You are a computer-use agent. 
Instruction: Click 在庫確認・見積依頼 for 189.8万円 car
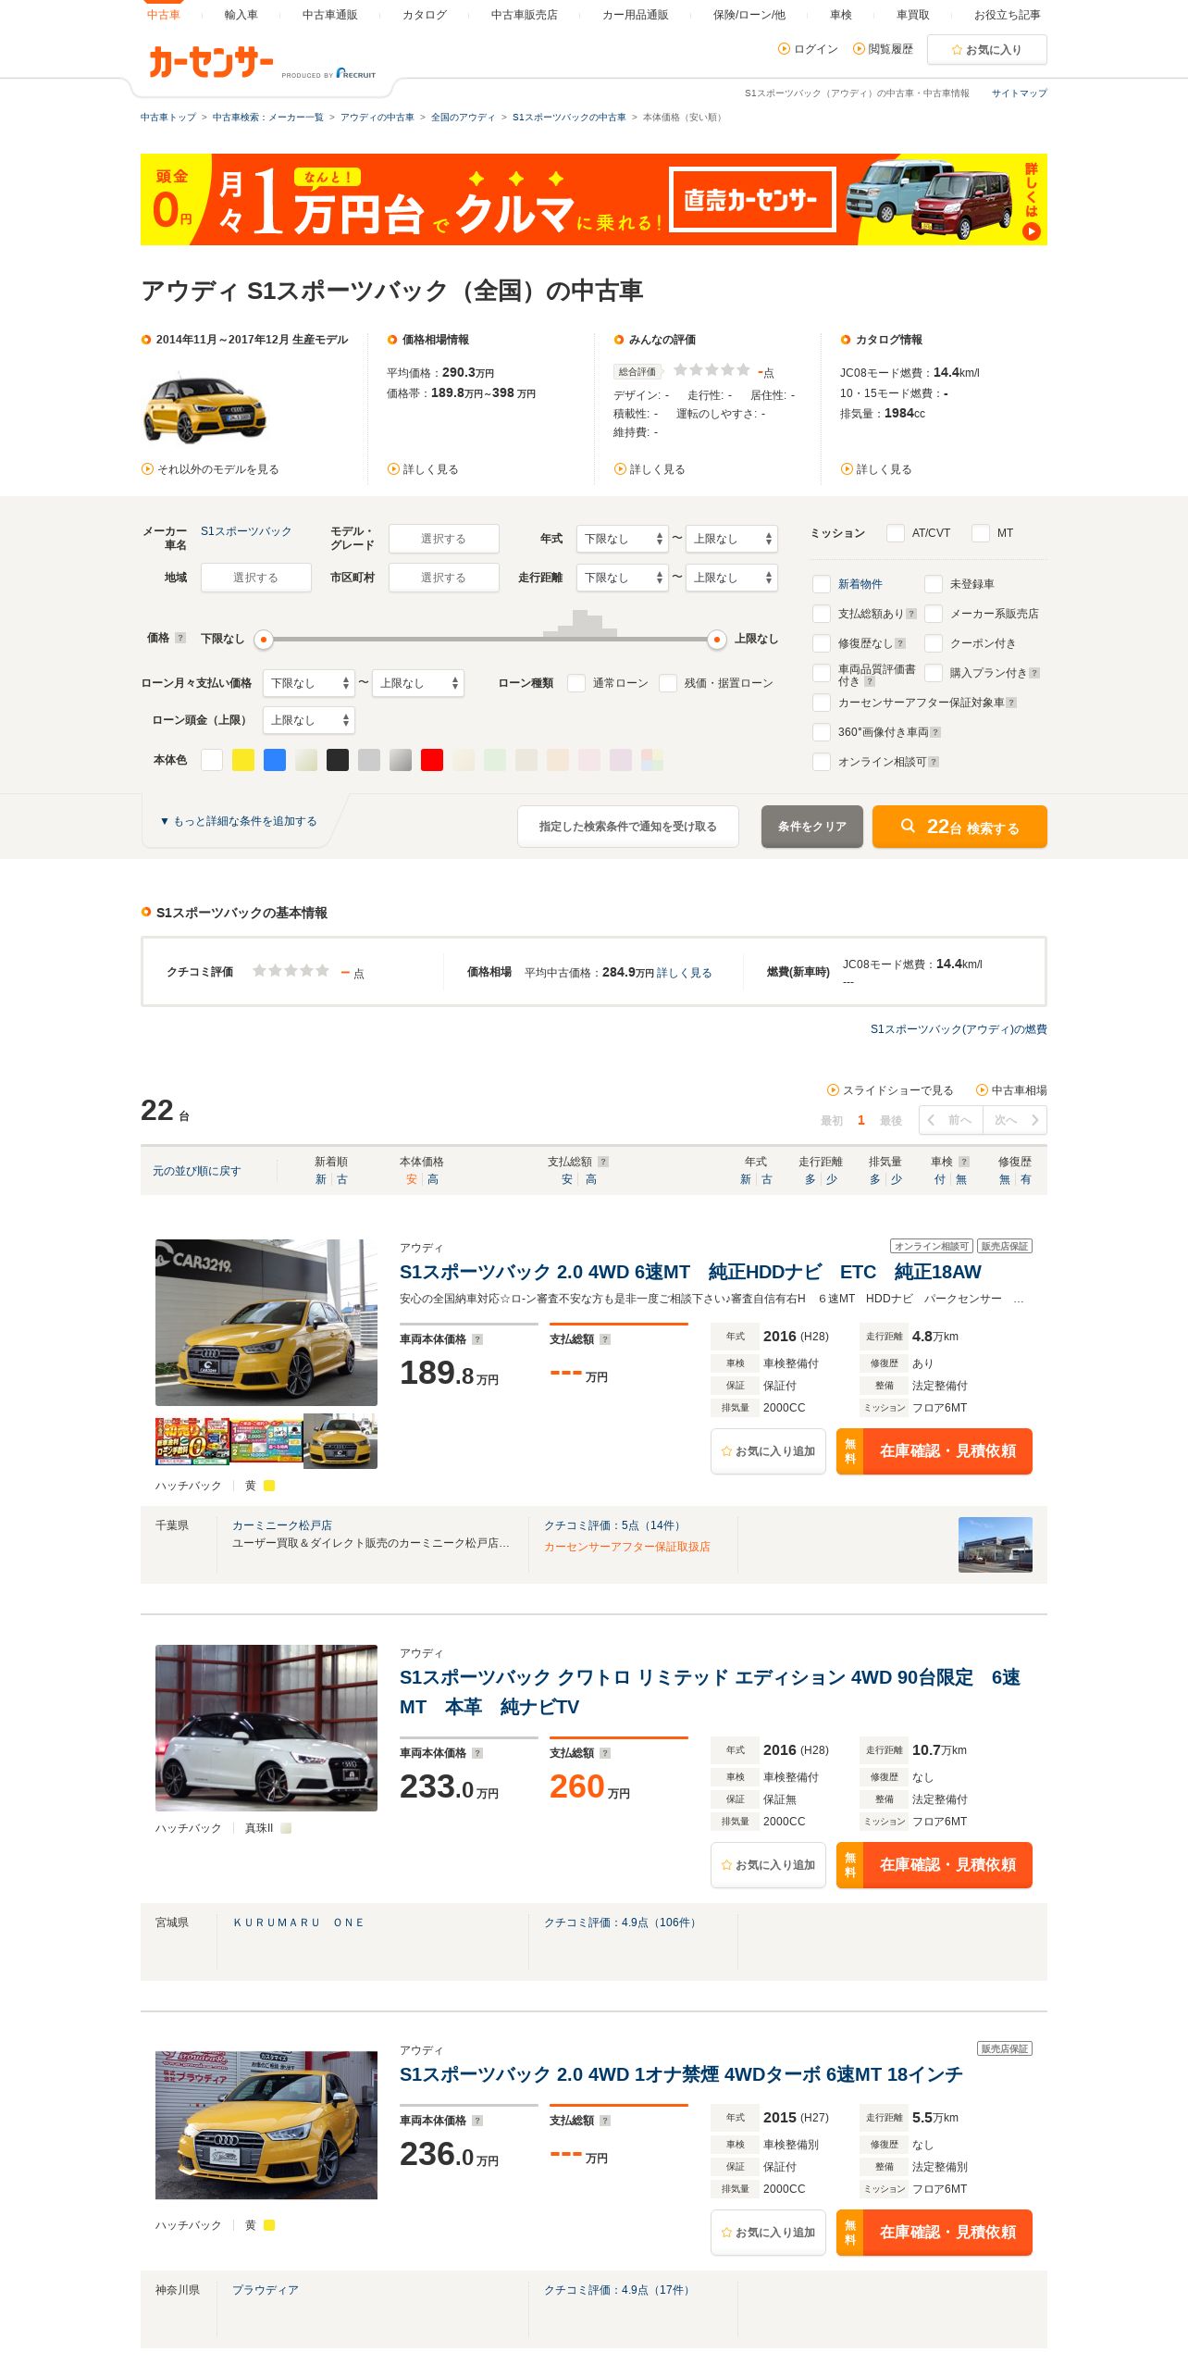point(934,1451)
